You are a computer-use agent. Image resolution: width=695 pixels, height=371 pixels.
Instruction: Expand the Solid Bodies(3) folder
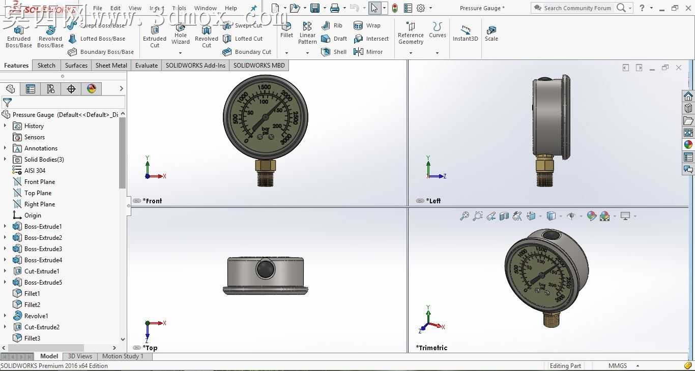pyautogui.click(x=5, y=160)
